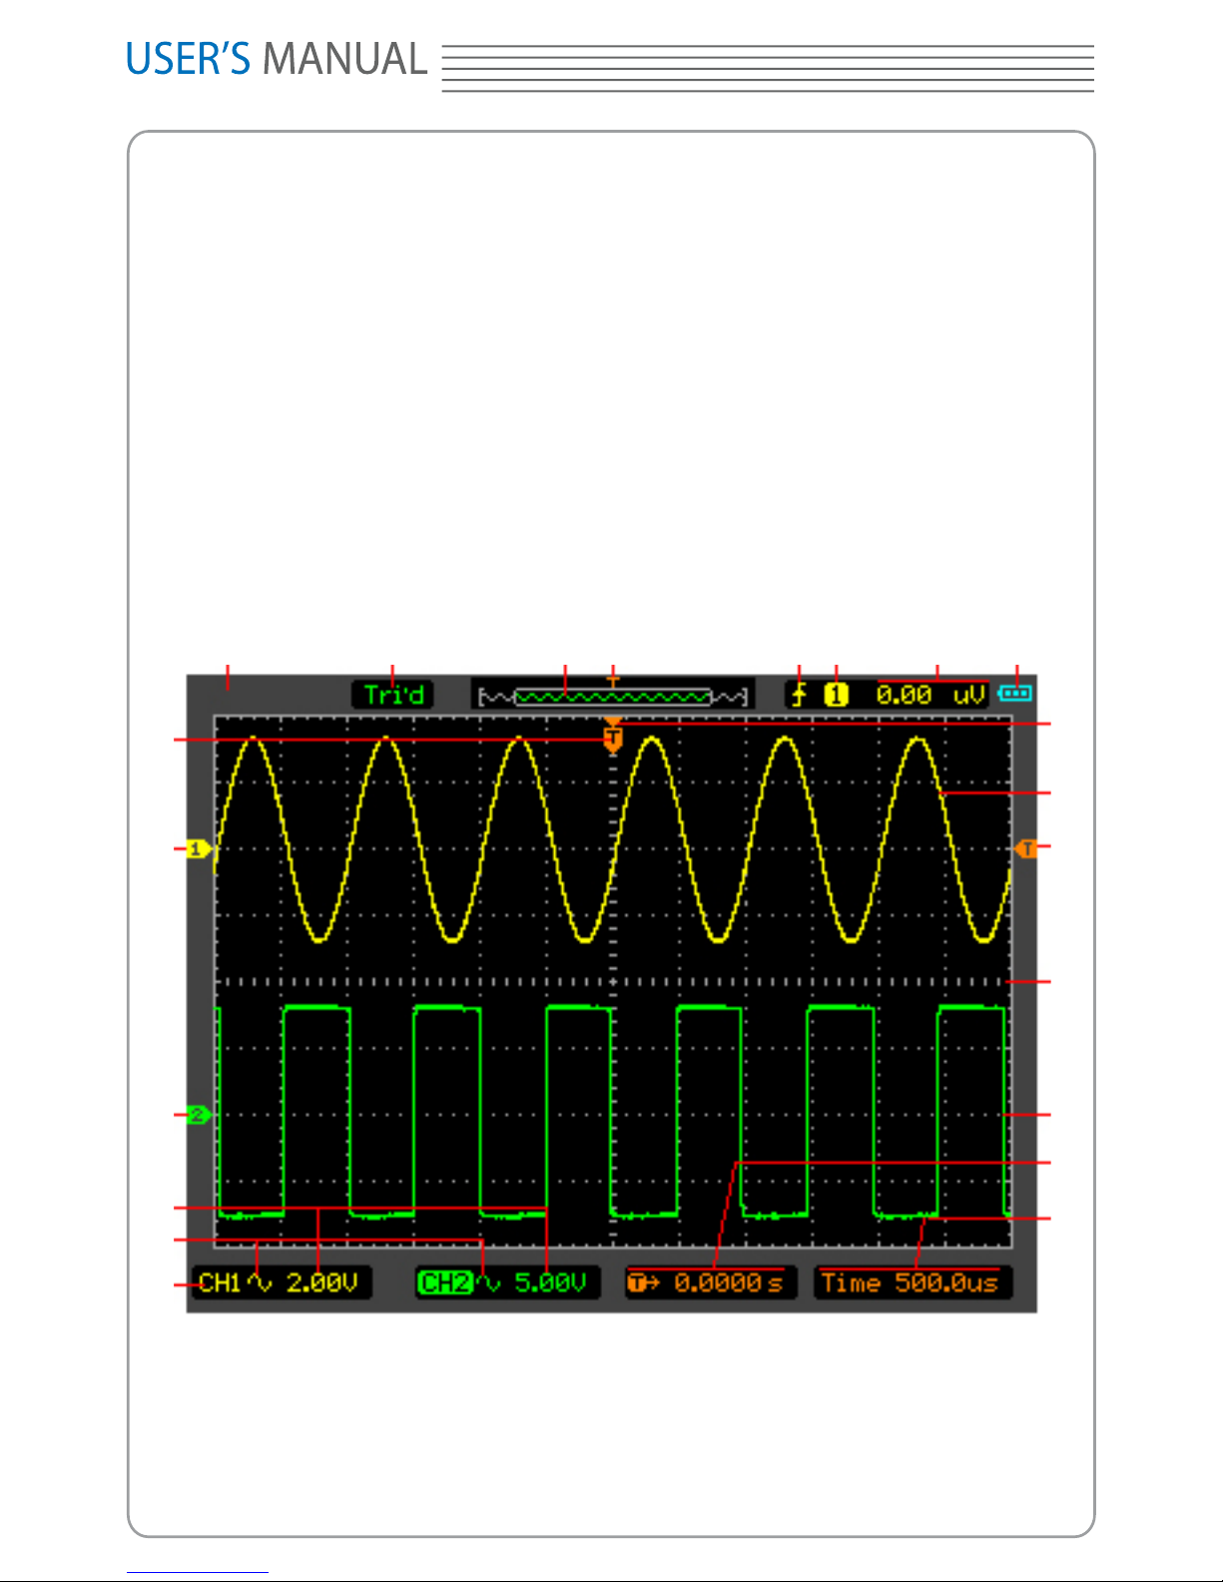Click the CH1 2.00V volts-per-division value
Image resolution: width=1223 pixels, height=1582 pixels.
(x=321, y=1283)
